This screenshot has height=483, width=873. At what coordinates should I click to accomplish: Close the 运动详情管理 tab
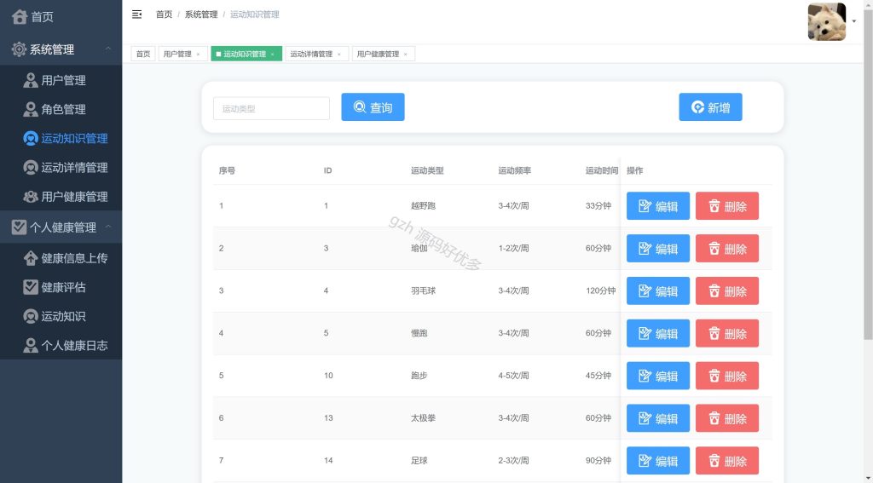coord(339,55)
